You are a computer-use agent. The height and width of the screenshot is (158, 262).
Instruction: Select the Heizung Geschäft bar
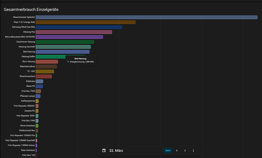click(63, 47)
